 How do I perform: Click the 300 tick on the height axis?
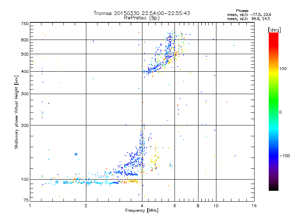(x=25, y=94)
